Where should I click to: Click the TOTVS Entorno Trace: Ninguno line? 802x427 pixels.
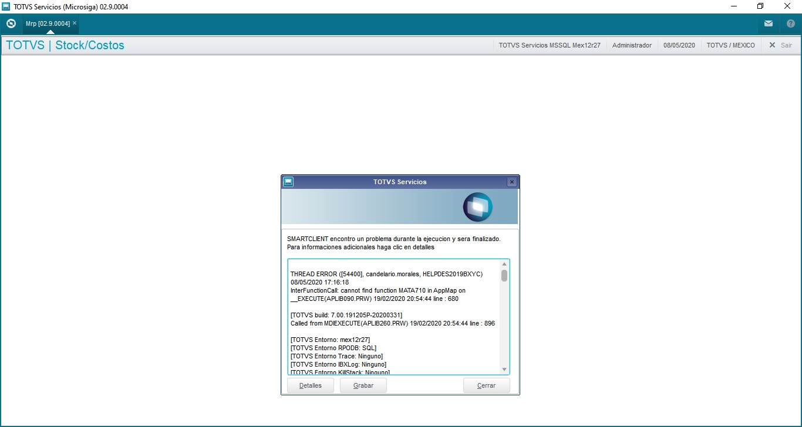click(x=336, y=356)
